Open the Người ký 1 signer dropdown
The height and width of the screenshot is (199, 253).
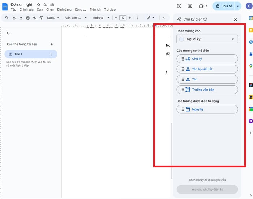[x=207, y=39]
